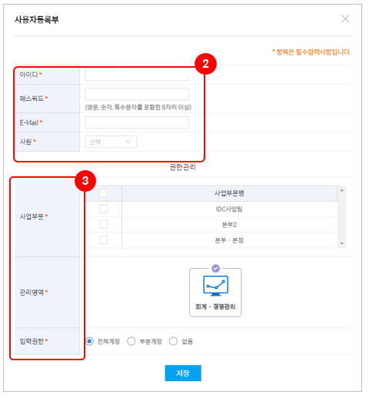Check the IDC사업팀 checkbox

coord(103,209)
